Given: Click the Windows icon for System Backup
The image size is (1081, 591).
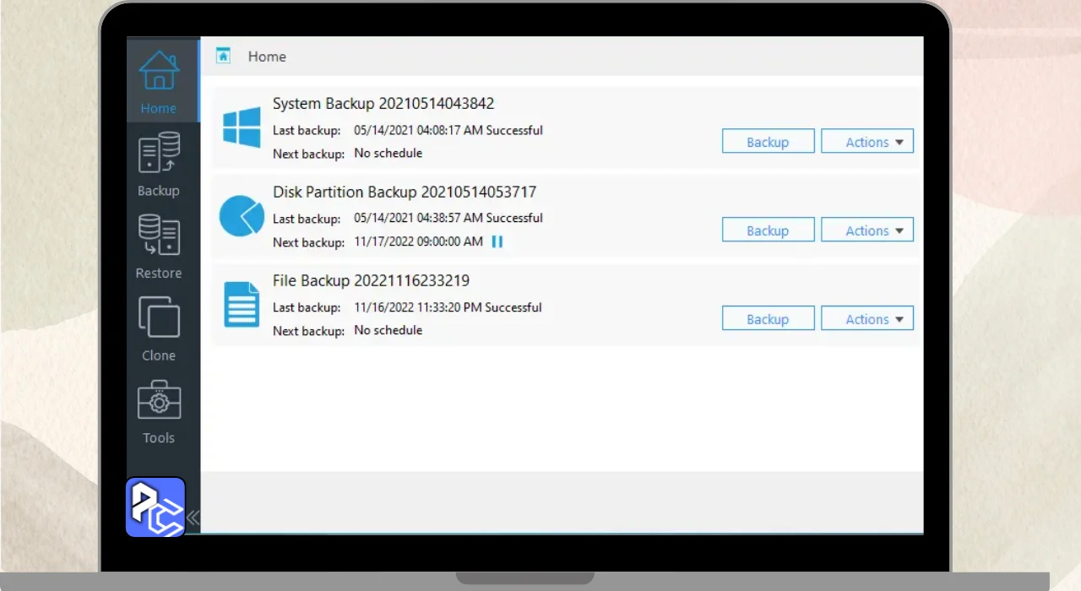Looking at the screenshot, I should point(242,128).
